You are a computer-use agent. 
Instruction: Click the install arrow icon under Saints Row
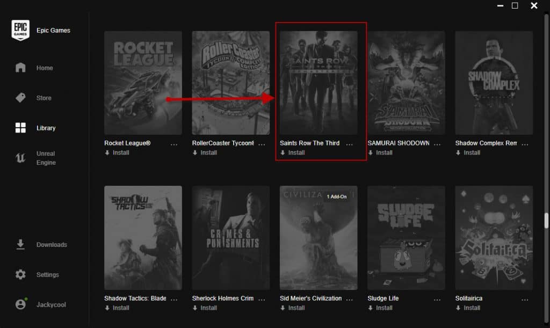coord(283,152)
